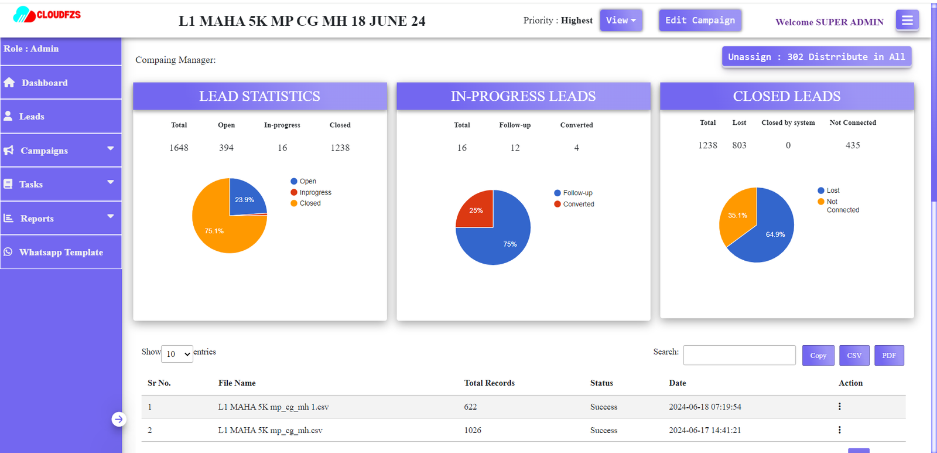This screenshot has width=937, height=453.
Task: Export table with CSV button
Action: 854,356
